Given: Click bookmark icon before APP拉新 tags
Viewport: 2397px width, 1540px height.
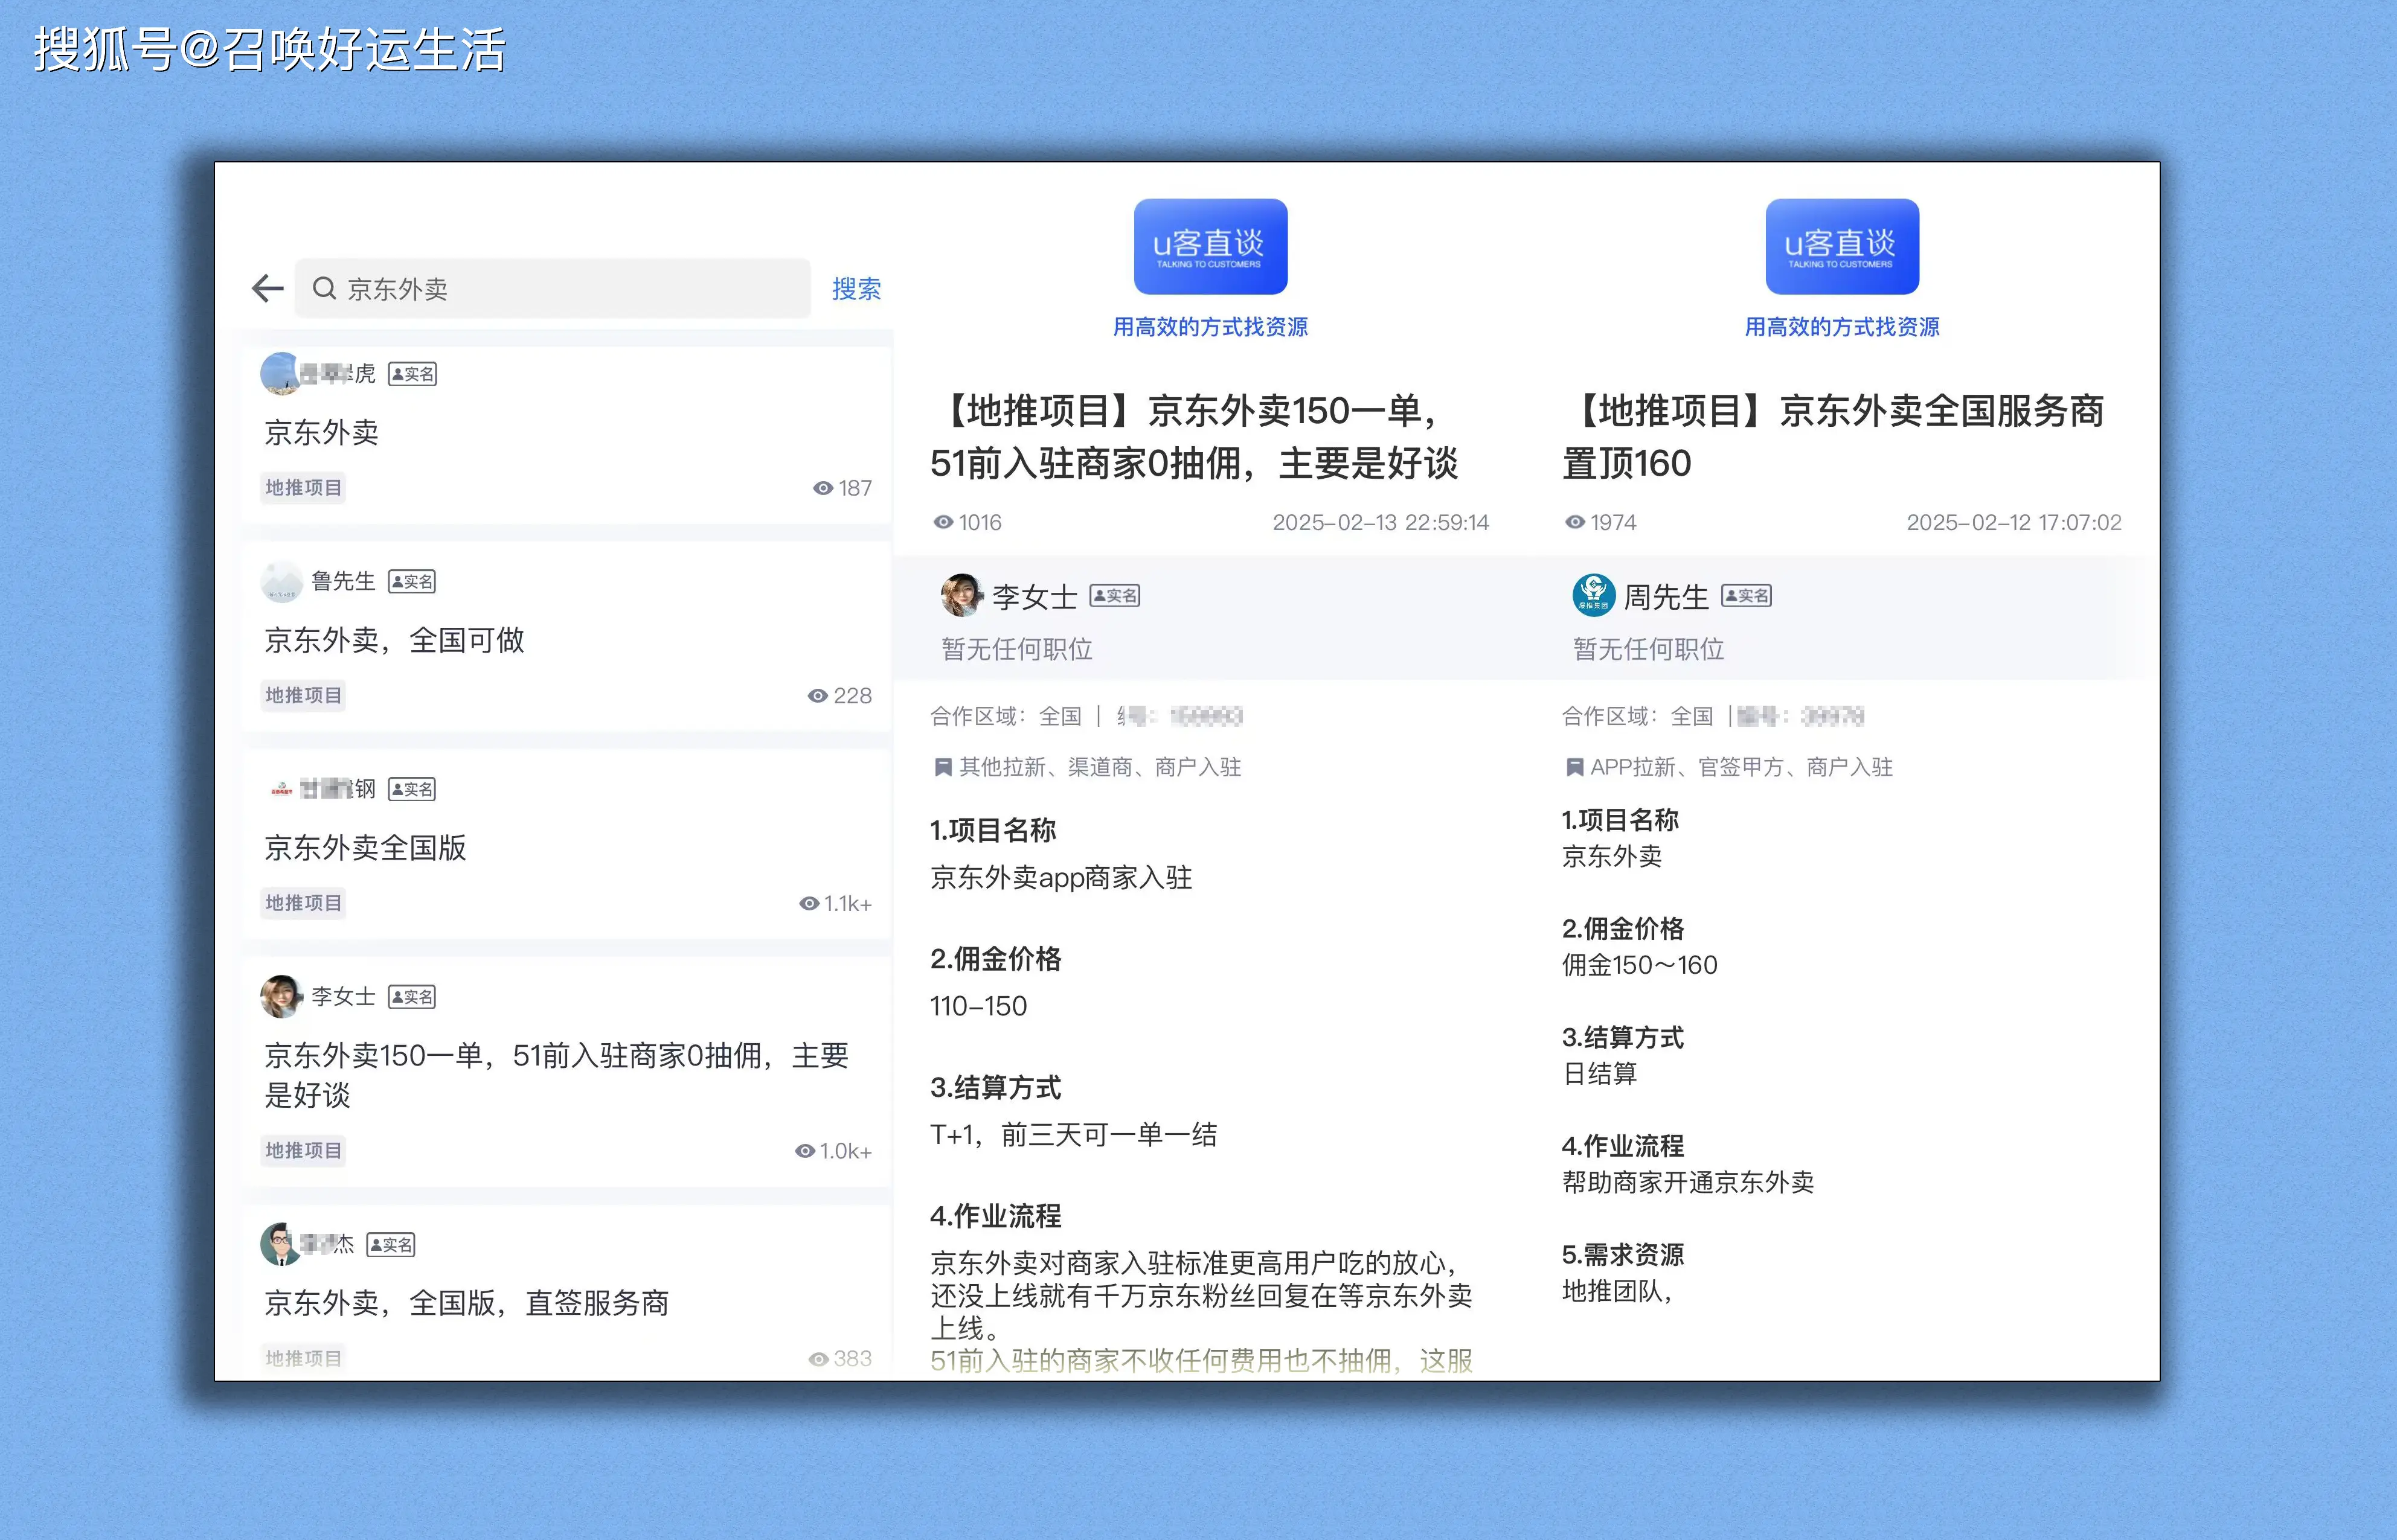Looking at the screenshot, I should tap(1574, 768).
